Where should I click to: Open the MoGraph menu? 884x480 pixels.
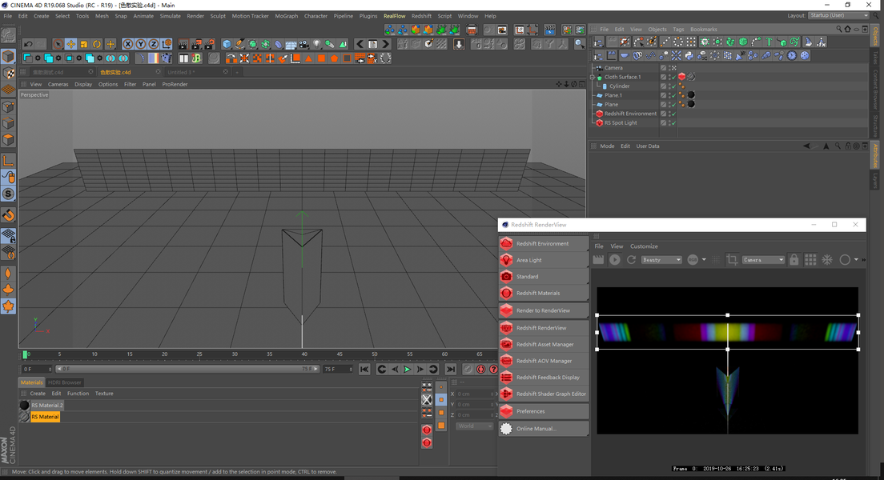point(287,16)
